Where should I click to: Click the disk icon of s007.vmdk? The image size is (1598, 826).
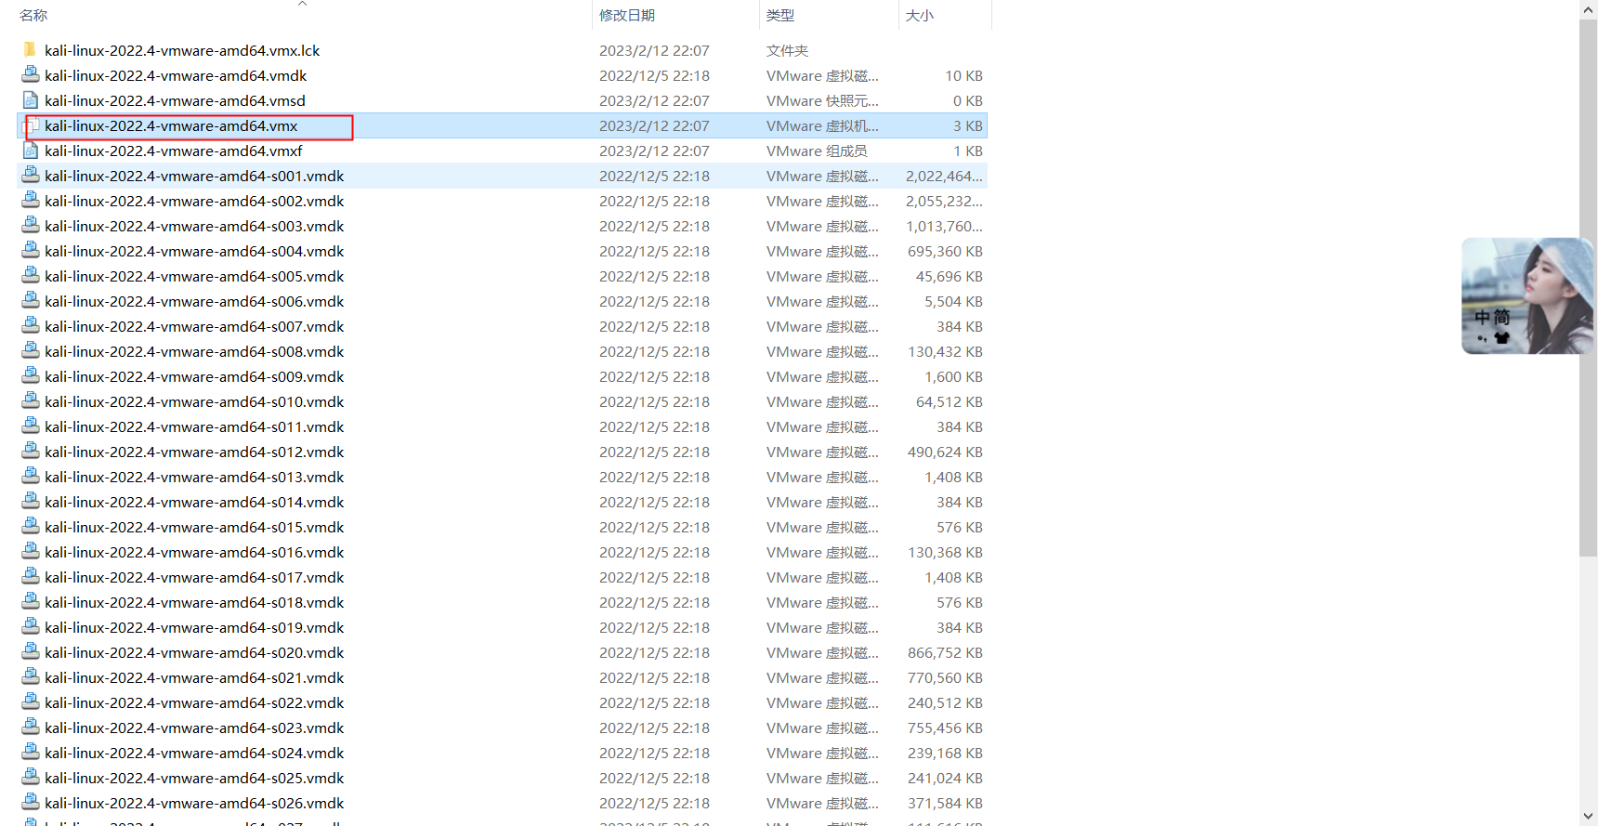30,325
